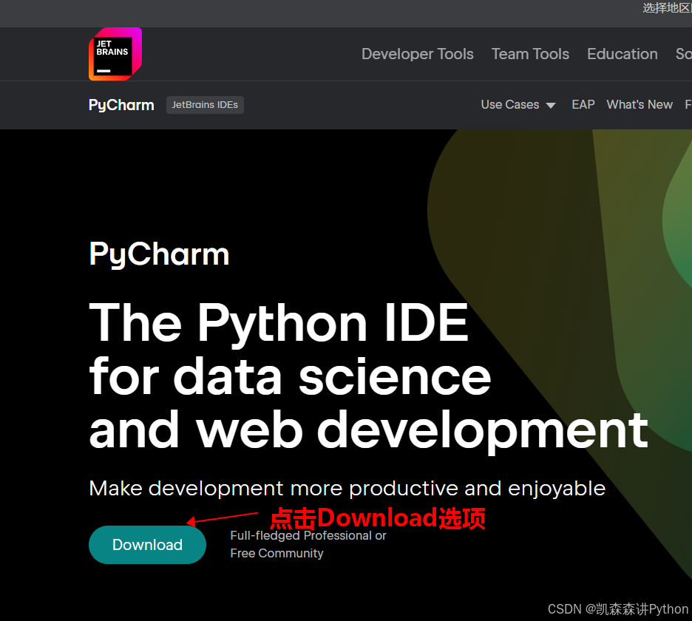692x621 pixels.
Task: Click the teal Download button
Action: 147,545
